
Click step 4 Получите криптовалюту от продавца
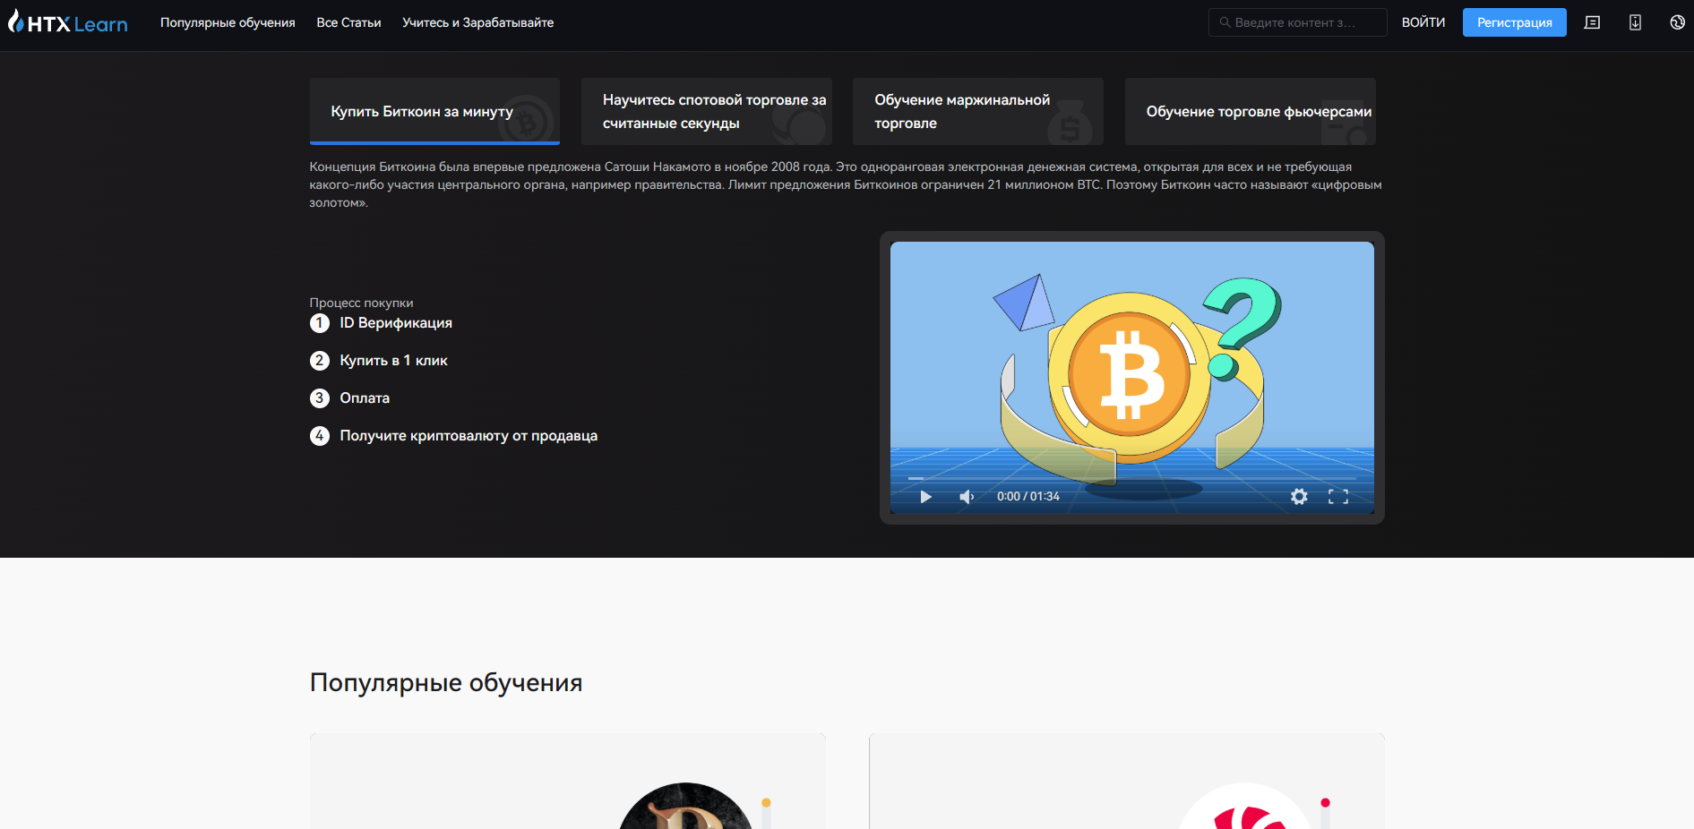point(453,436)
